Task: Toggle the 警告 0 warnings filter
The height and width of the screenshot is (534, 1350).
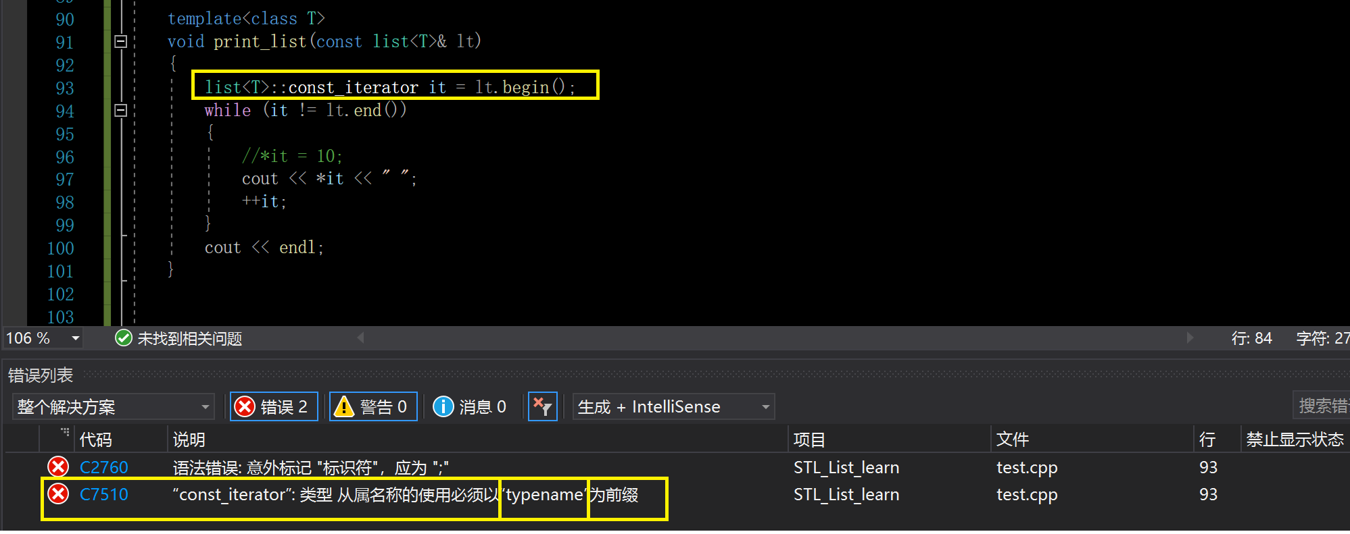Action: [373, 406]
